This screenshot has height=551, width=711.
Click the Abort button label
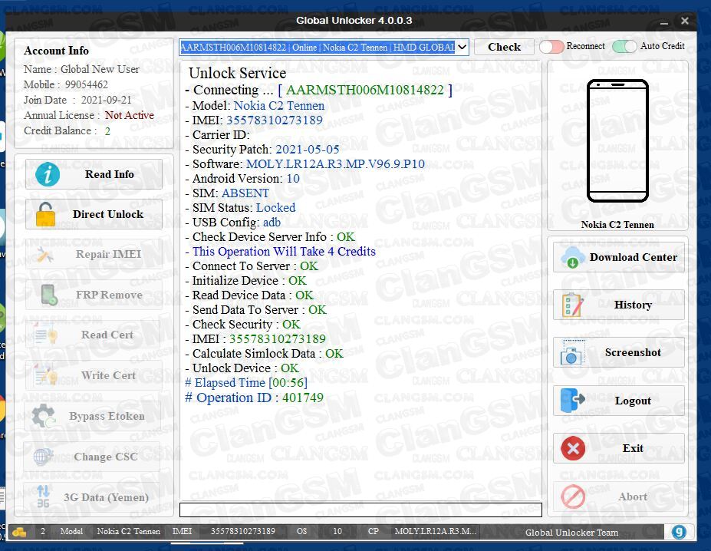[x=633, y=497]
